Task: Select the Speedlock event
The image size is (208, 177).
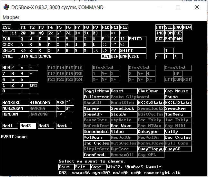Action: coord(124,108)
